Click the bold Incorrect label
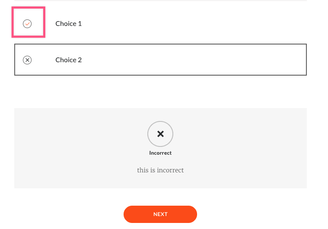The width and height of the screenshot is (328, 229). 160,153
